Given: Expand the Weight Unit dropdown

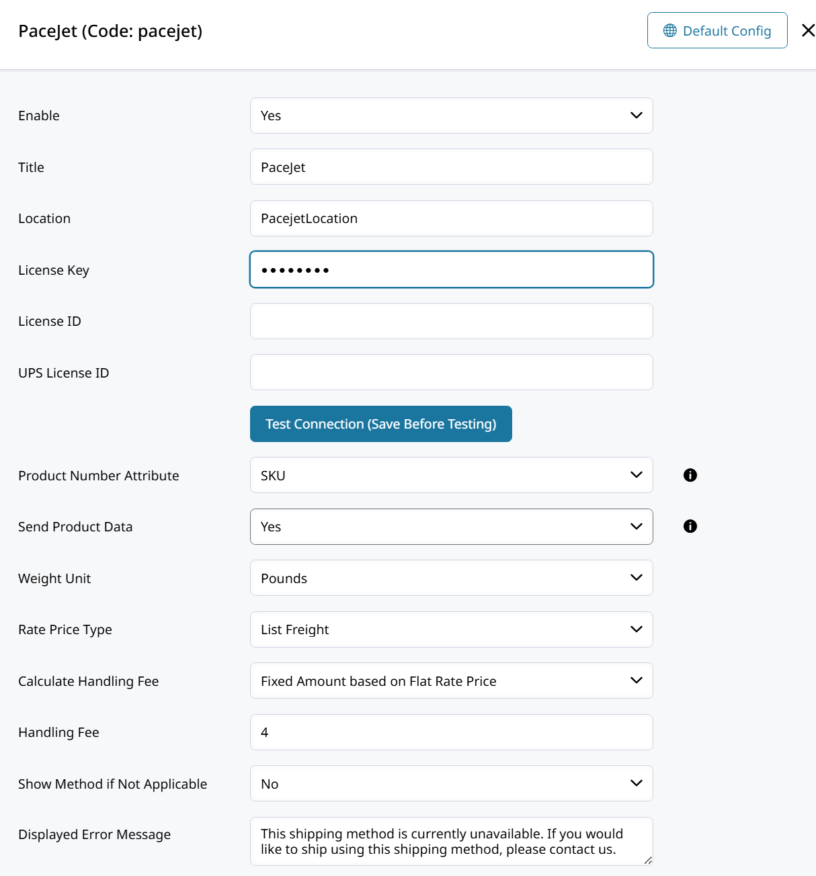Looking at the screenshot, I should pyautogui.click(x=451, y=578).
